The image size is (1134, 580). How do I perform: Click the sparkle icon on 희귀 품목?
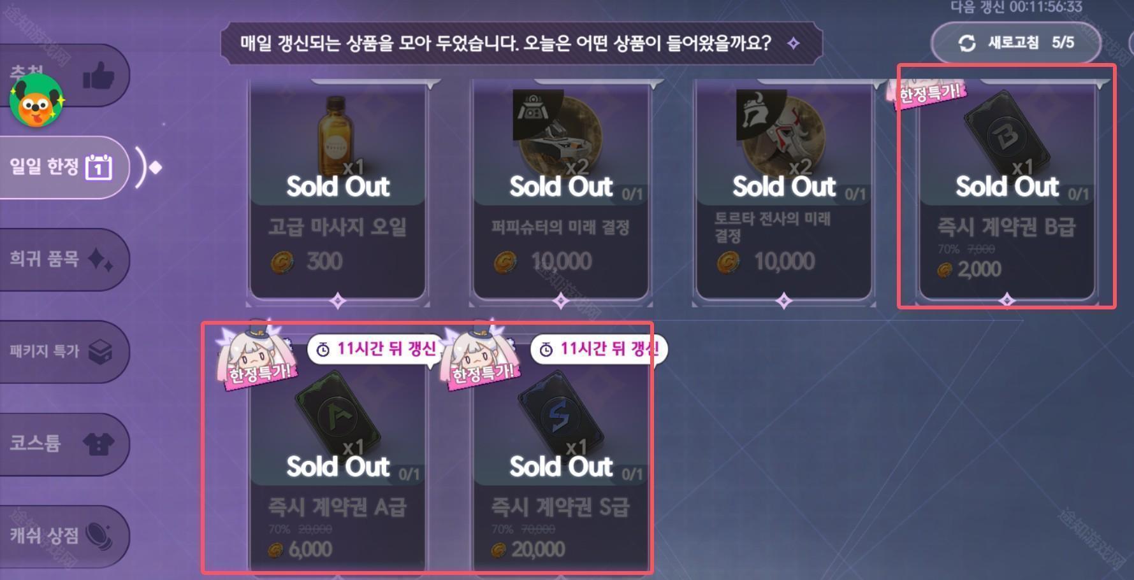[x=100, y=260]
